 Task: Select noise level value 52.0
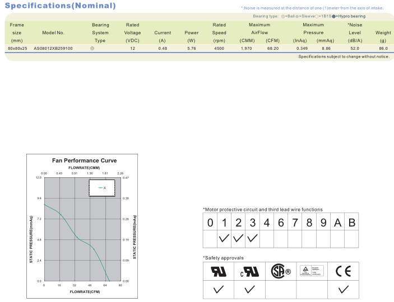click(355, 49)
